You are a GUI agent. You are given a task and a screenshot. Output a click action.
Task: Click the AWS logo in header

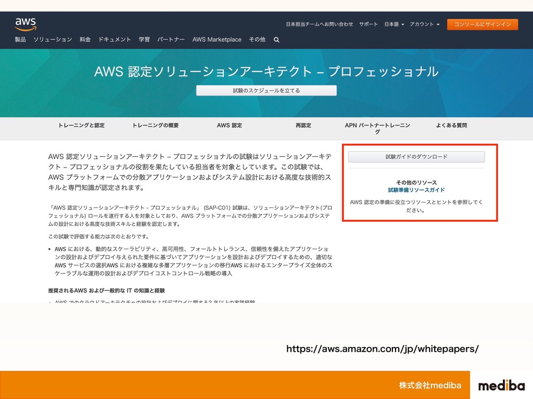point(26,24)
